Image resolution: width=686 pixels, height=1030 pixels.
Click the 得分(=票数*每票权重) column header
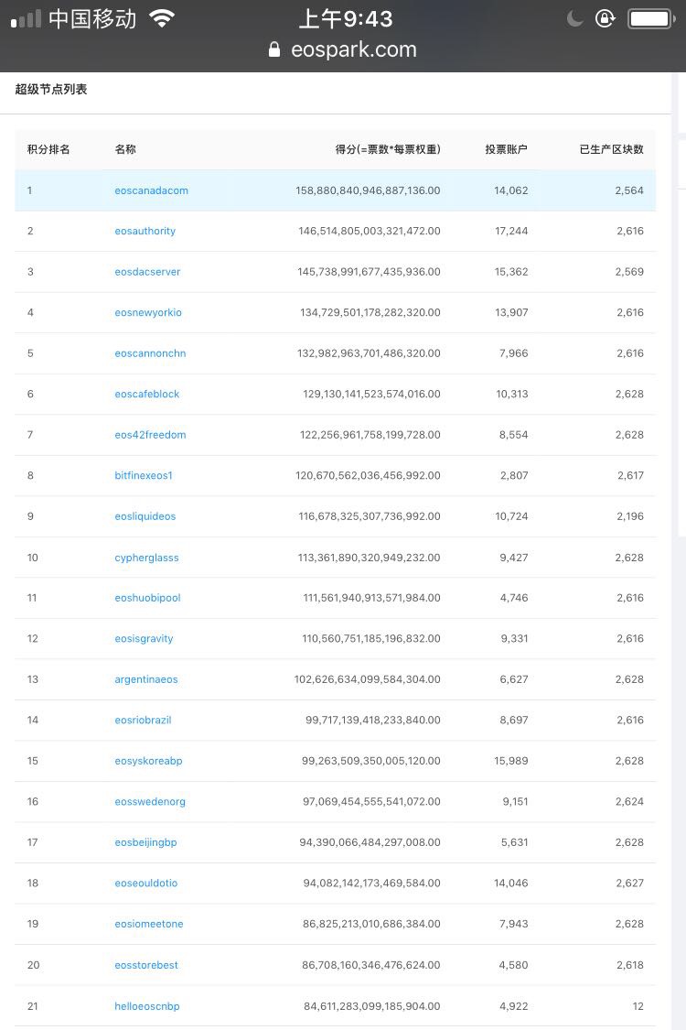pyautogui.click(x=387, y=149)
